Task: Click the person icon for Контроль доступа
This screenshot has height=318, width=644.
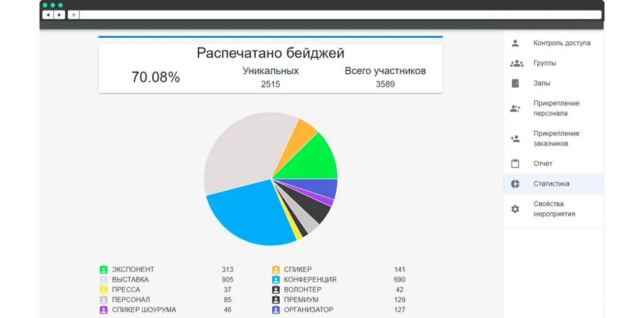Action: [515, 43]
